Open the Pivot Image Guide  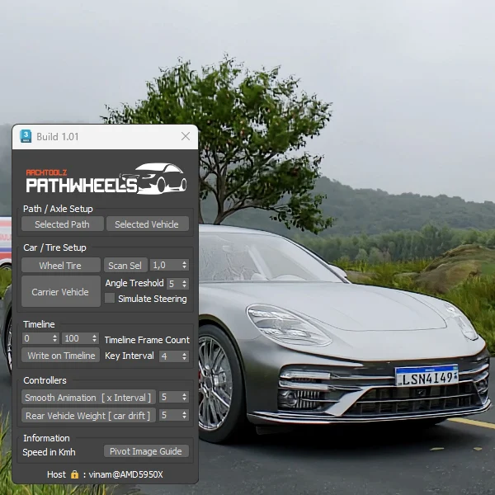(146, 451)
